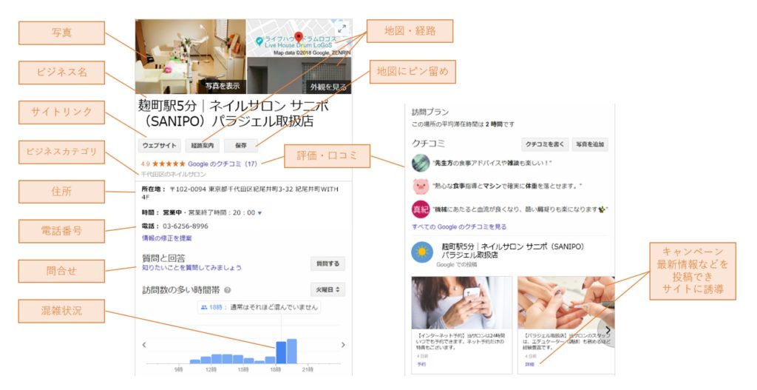The height and width of the screenshot is (390, 757).
Task: Click the 写真を追加 button
Action: (589, 144)
